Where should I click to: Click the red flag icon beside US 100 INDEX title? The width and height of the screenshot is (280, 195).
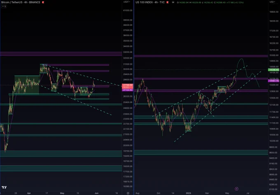[168, 2]
